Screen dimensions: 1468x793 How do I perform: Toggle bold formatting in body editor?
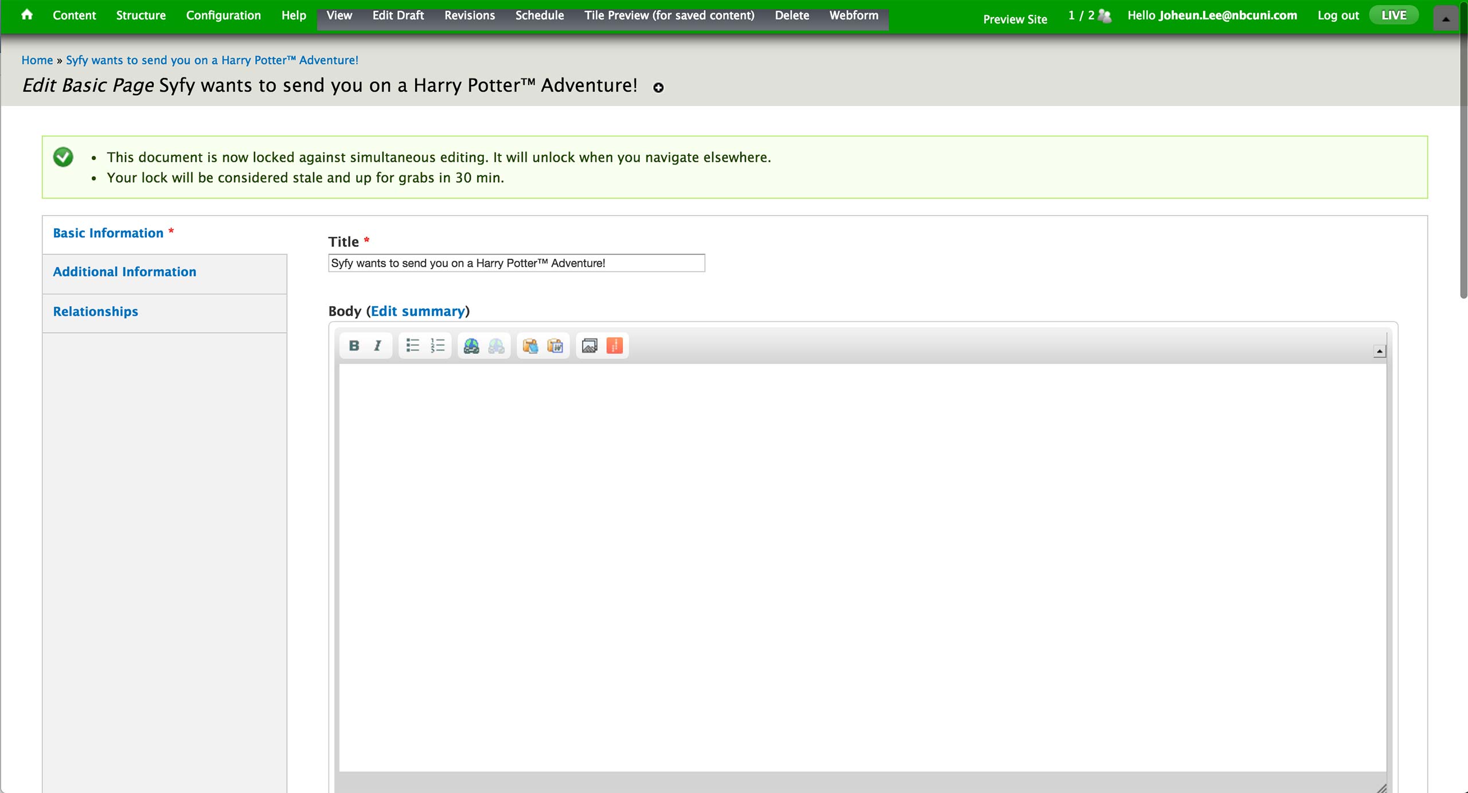[x=354, y=345]
